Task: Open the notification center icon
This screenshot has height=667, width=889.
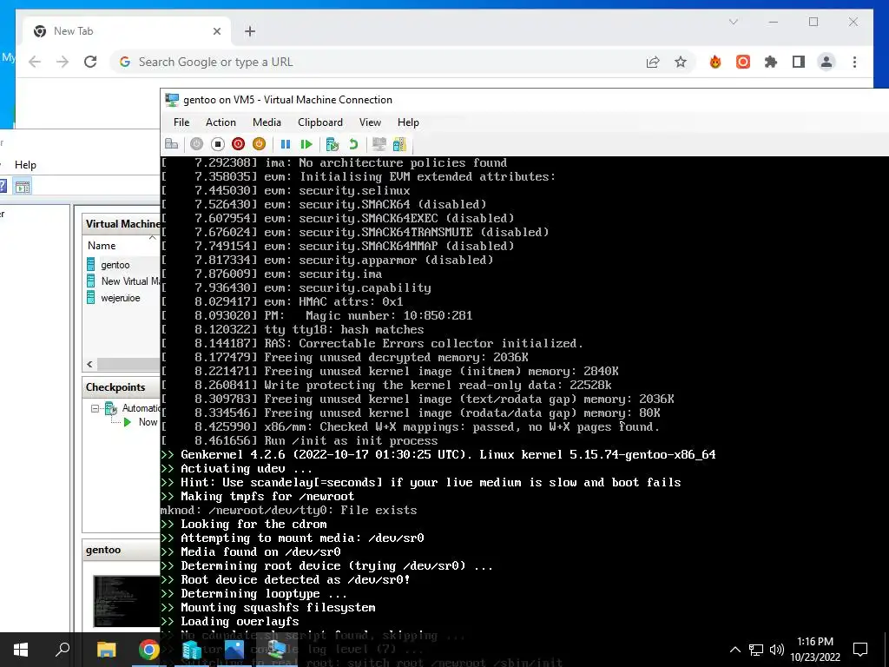Action: click(x=860, y=650)
